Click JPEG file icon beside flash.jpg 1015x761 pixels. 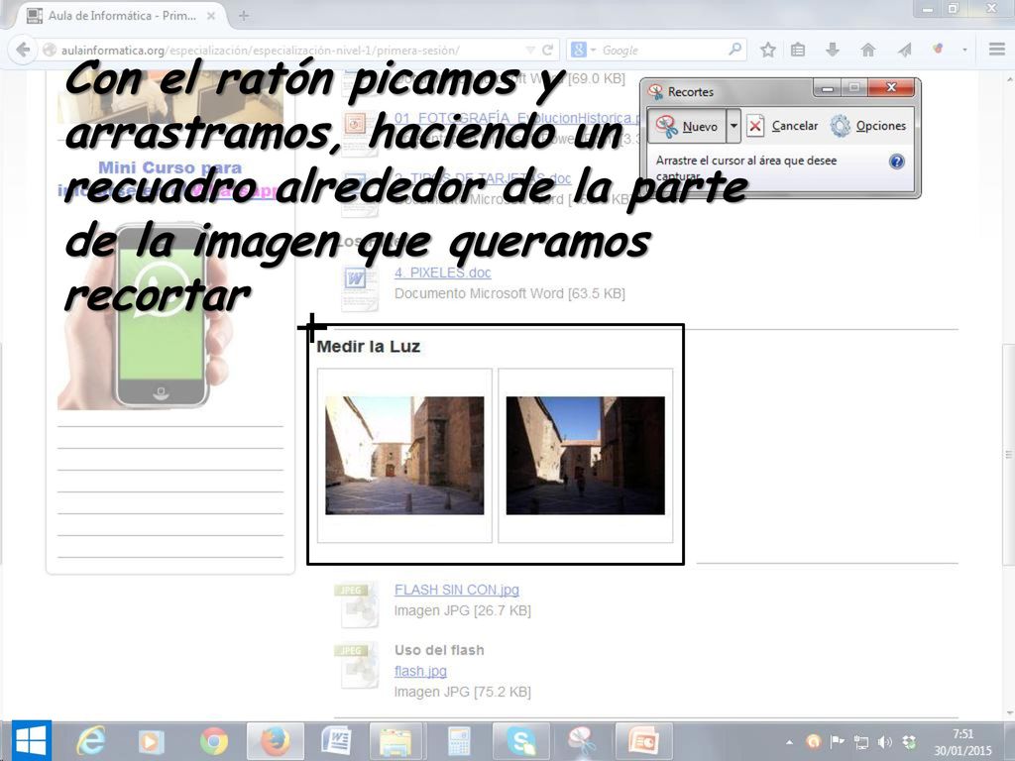(x=356, y=665)
